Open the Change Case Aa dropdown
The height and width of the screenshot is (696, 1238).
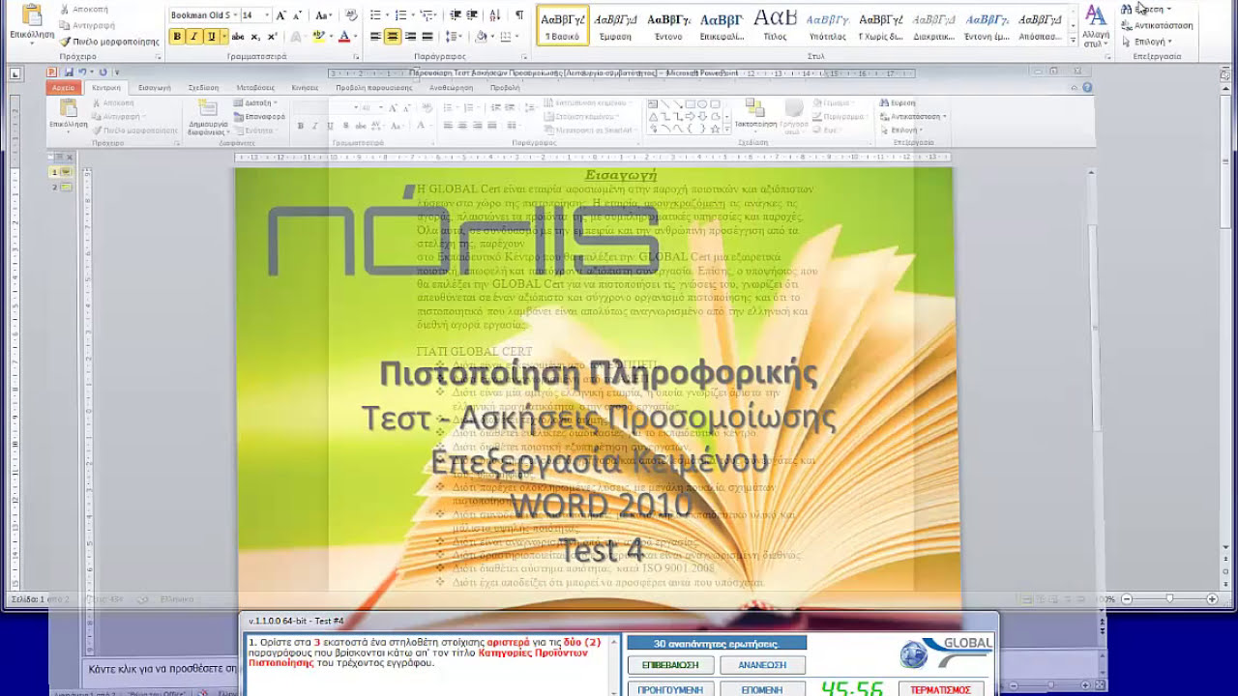(x=324, y=15)
